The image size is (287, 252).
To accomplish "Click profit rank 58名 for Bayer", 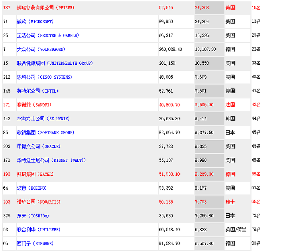I will (x=256, y=174).
